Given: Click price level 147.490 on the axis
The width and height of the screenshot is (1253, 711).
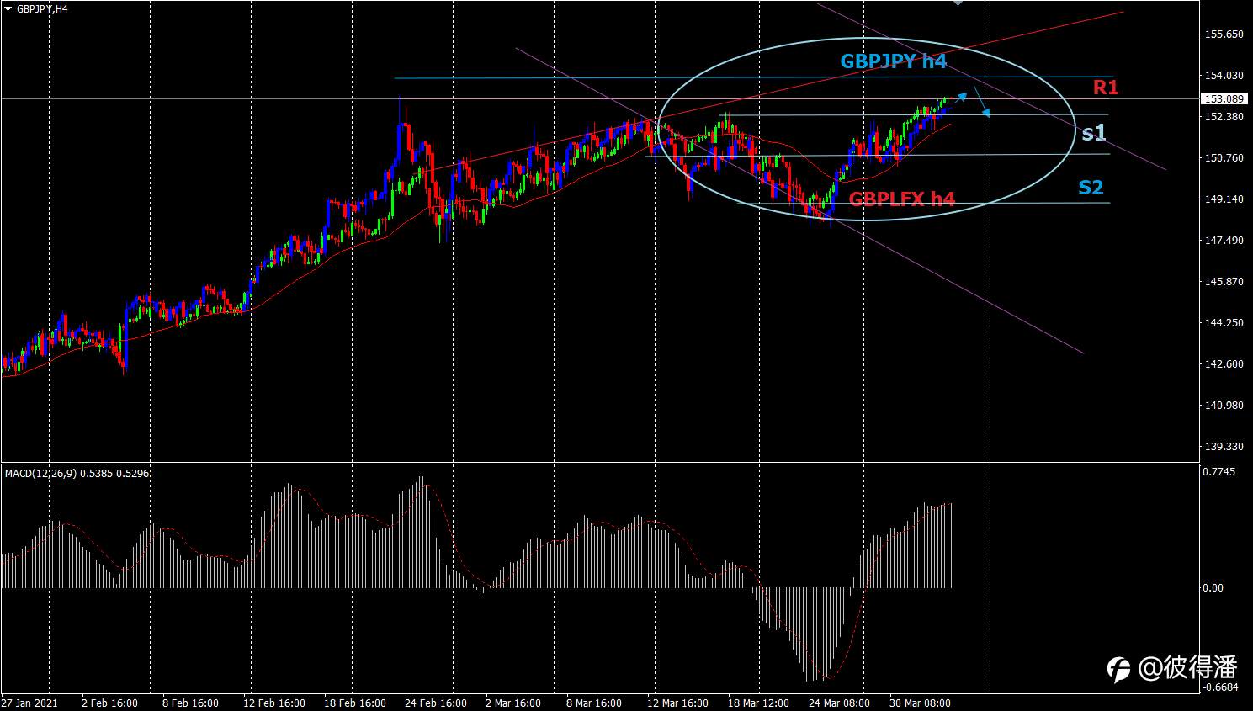Looking at the screenshot, I should 1224,241.
